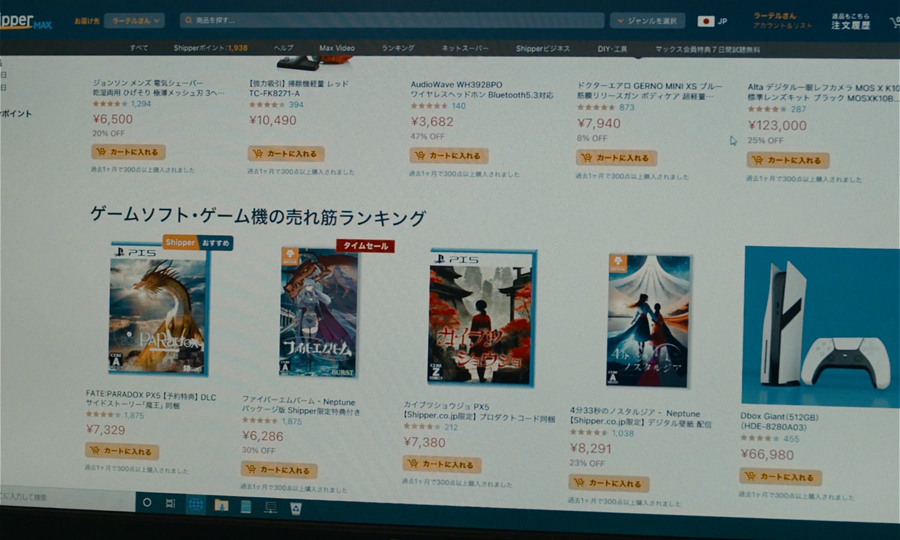Click the '47% OFF' discount text
Image resolution: width=900 pixels, height=540 pixels.
[427, 136]
